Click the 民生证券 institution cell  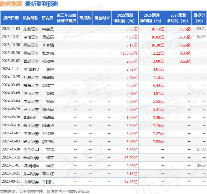pos(31,109)
